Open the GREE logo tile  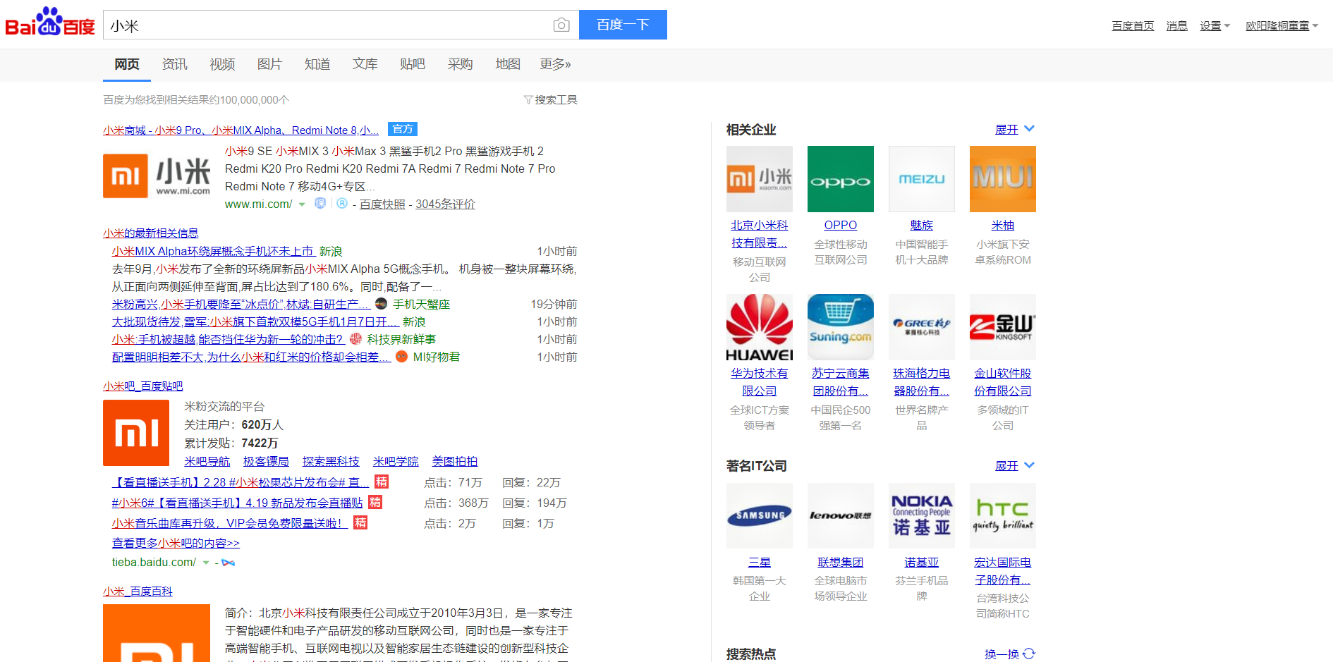tap(922, 327)
